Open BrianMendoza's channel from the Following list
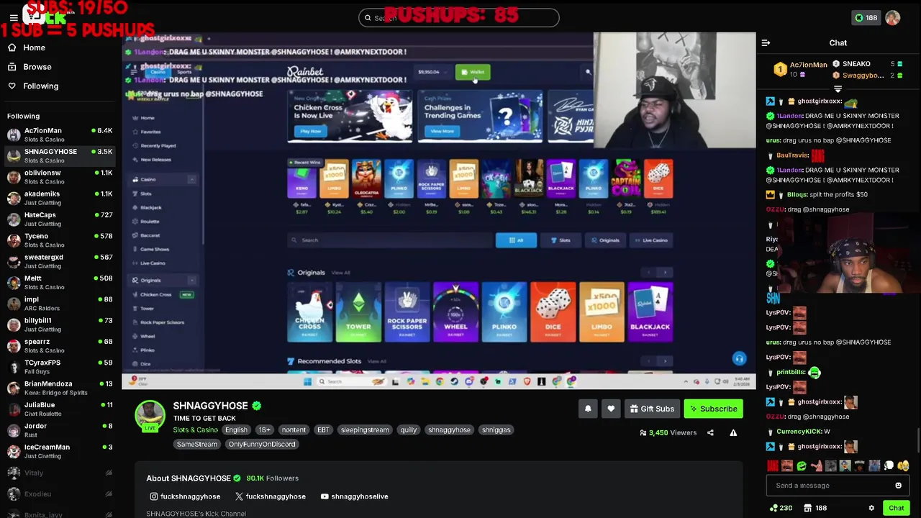Image resolution: width=921 pixels, height=518 pixels. [59, 388]
